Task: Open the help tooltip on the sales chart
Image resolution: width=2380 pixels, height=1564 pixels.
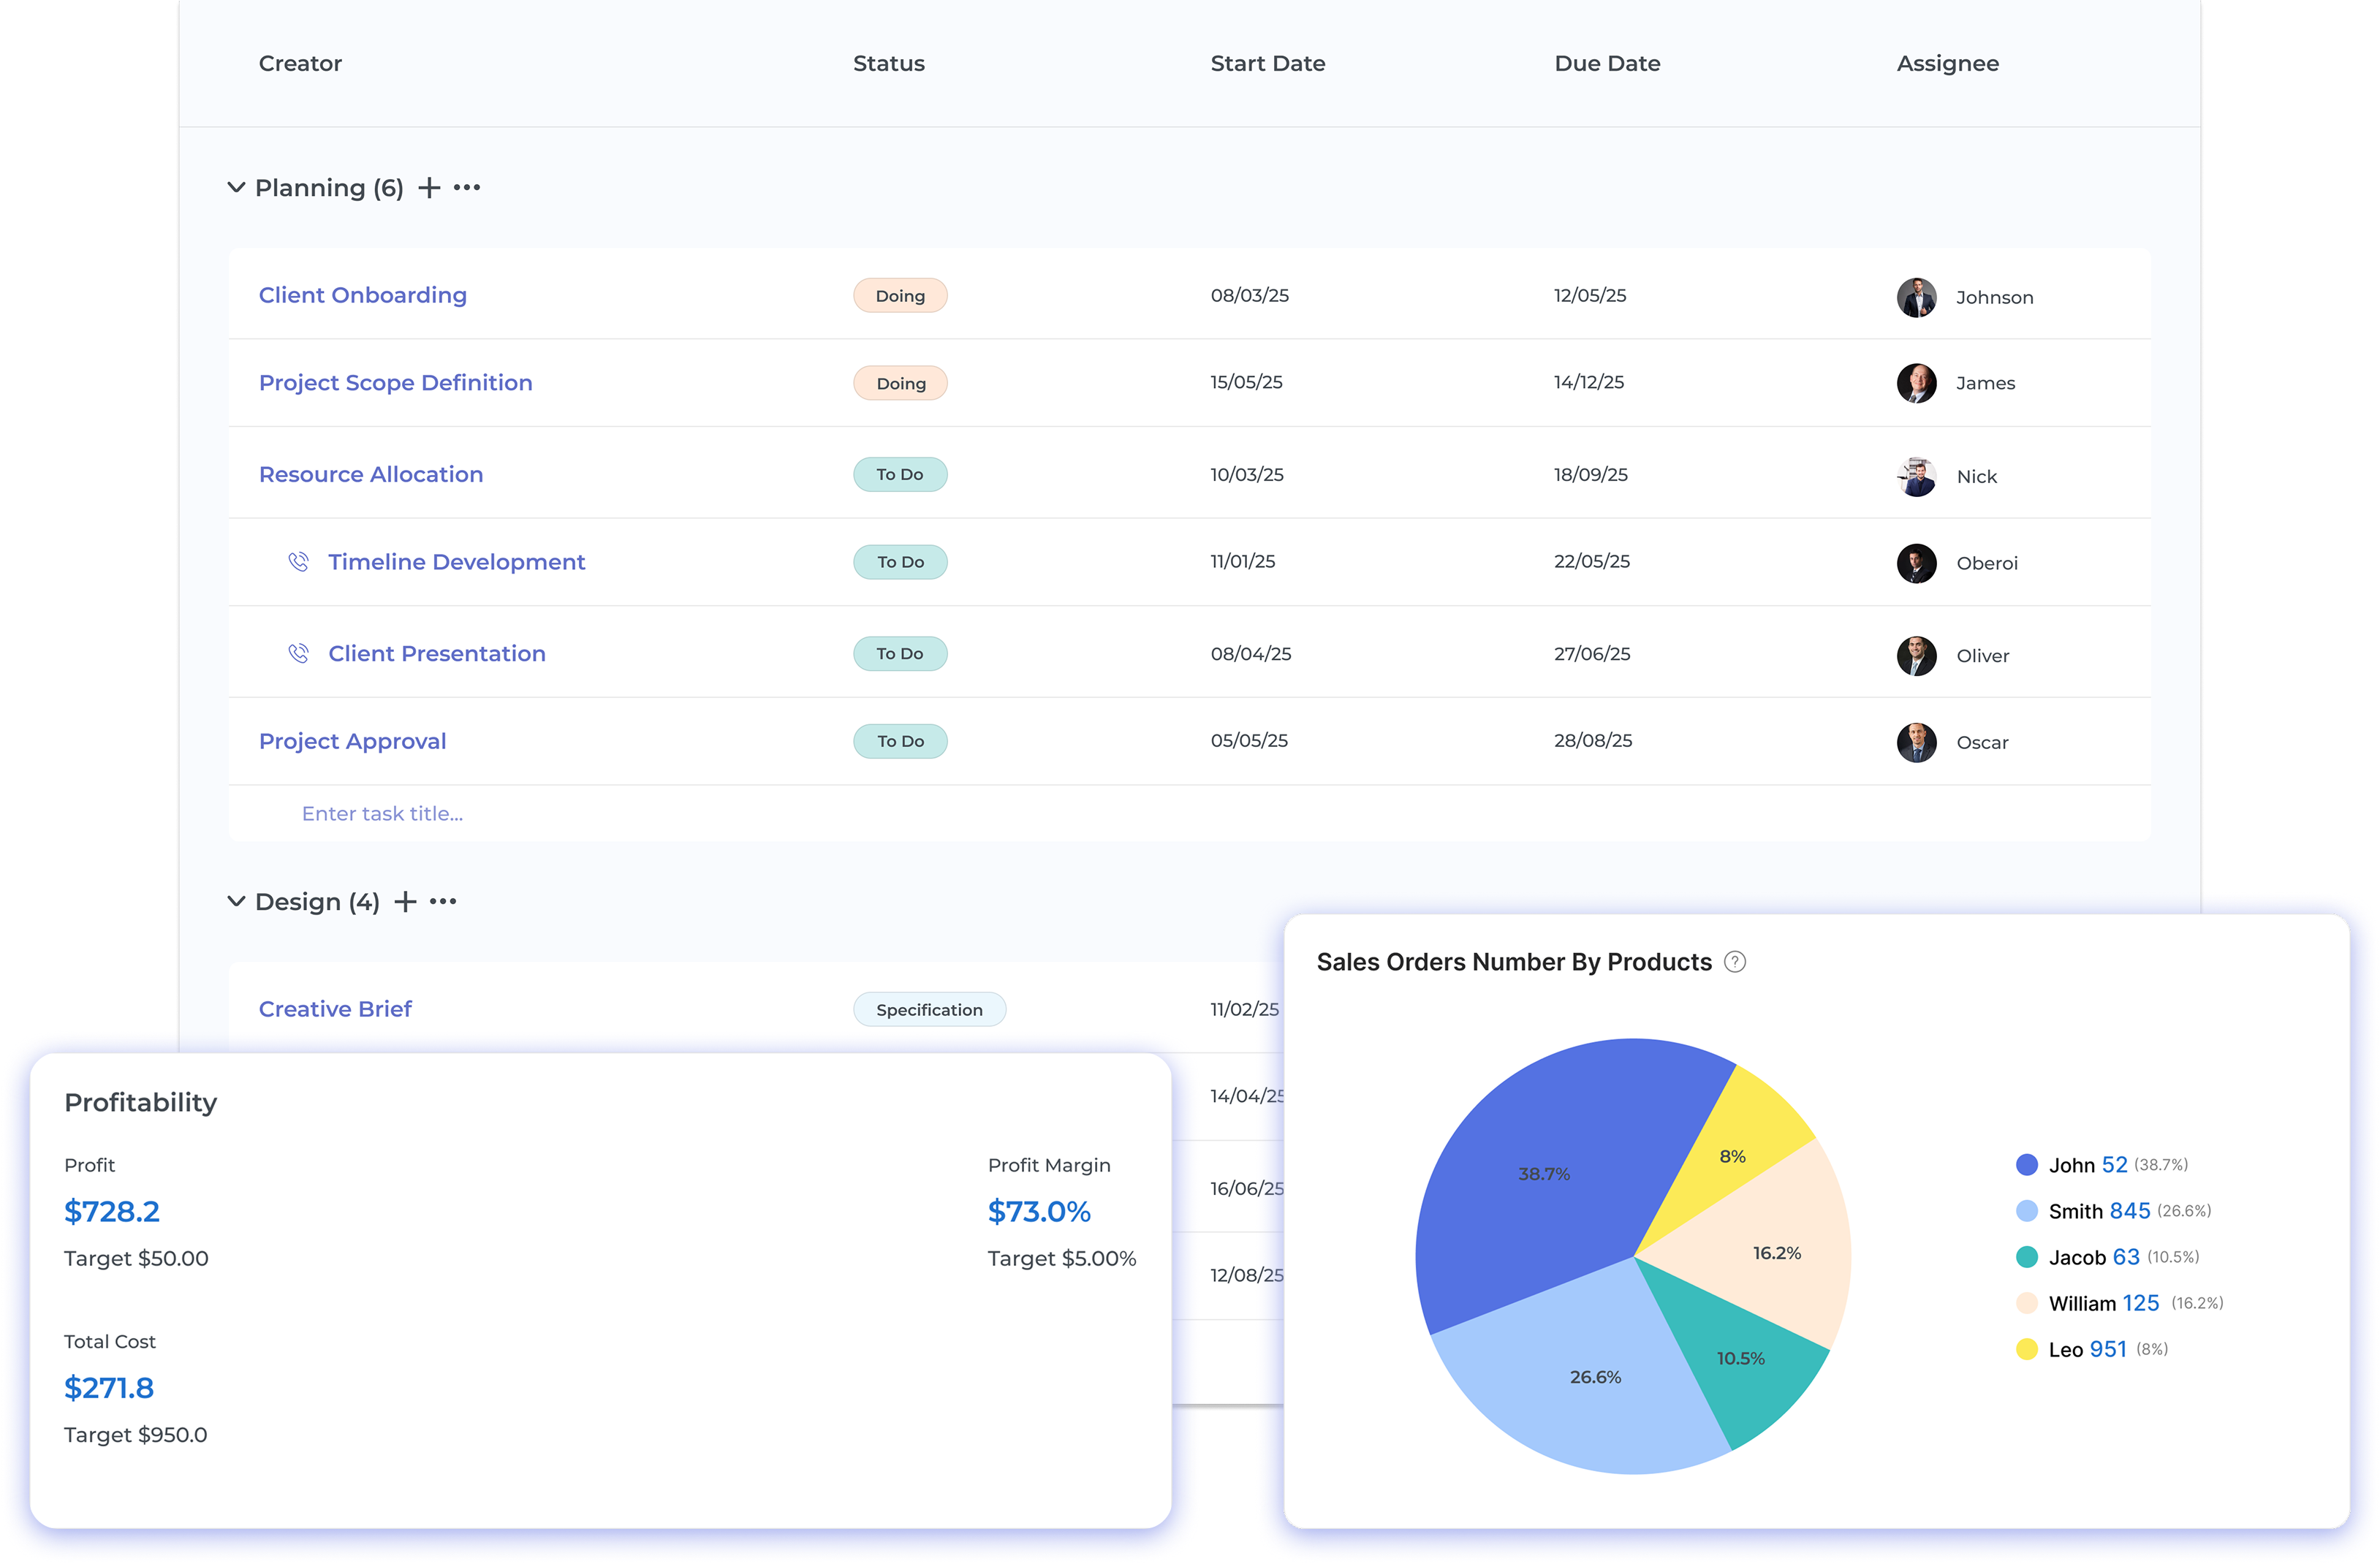Action: pos(1735,962)
